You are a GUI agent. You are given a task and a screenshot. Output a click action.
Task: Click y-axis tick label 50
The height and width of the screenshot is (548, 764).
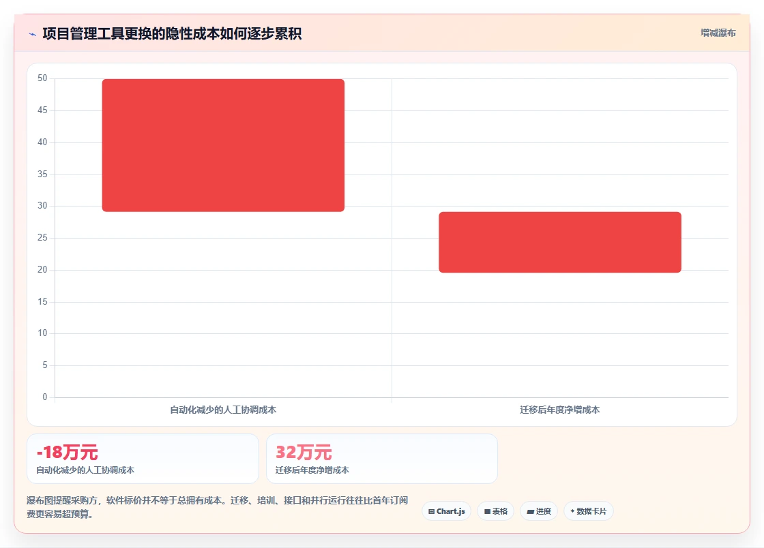click(42, 78)
